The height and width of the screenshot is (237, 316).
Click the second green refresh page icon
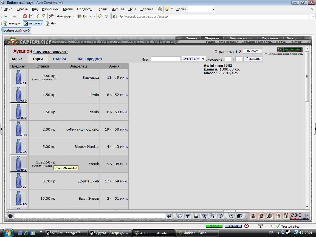(x=37, y=16)
